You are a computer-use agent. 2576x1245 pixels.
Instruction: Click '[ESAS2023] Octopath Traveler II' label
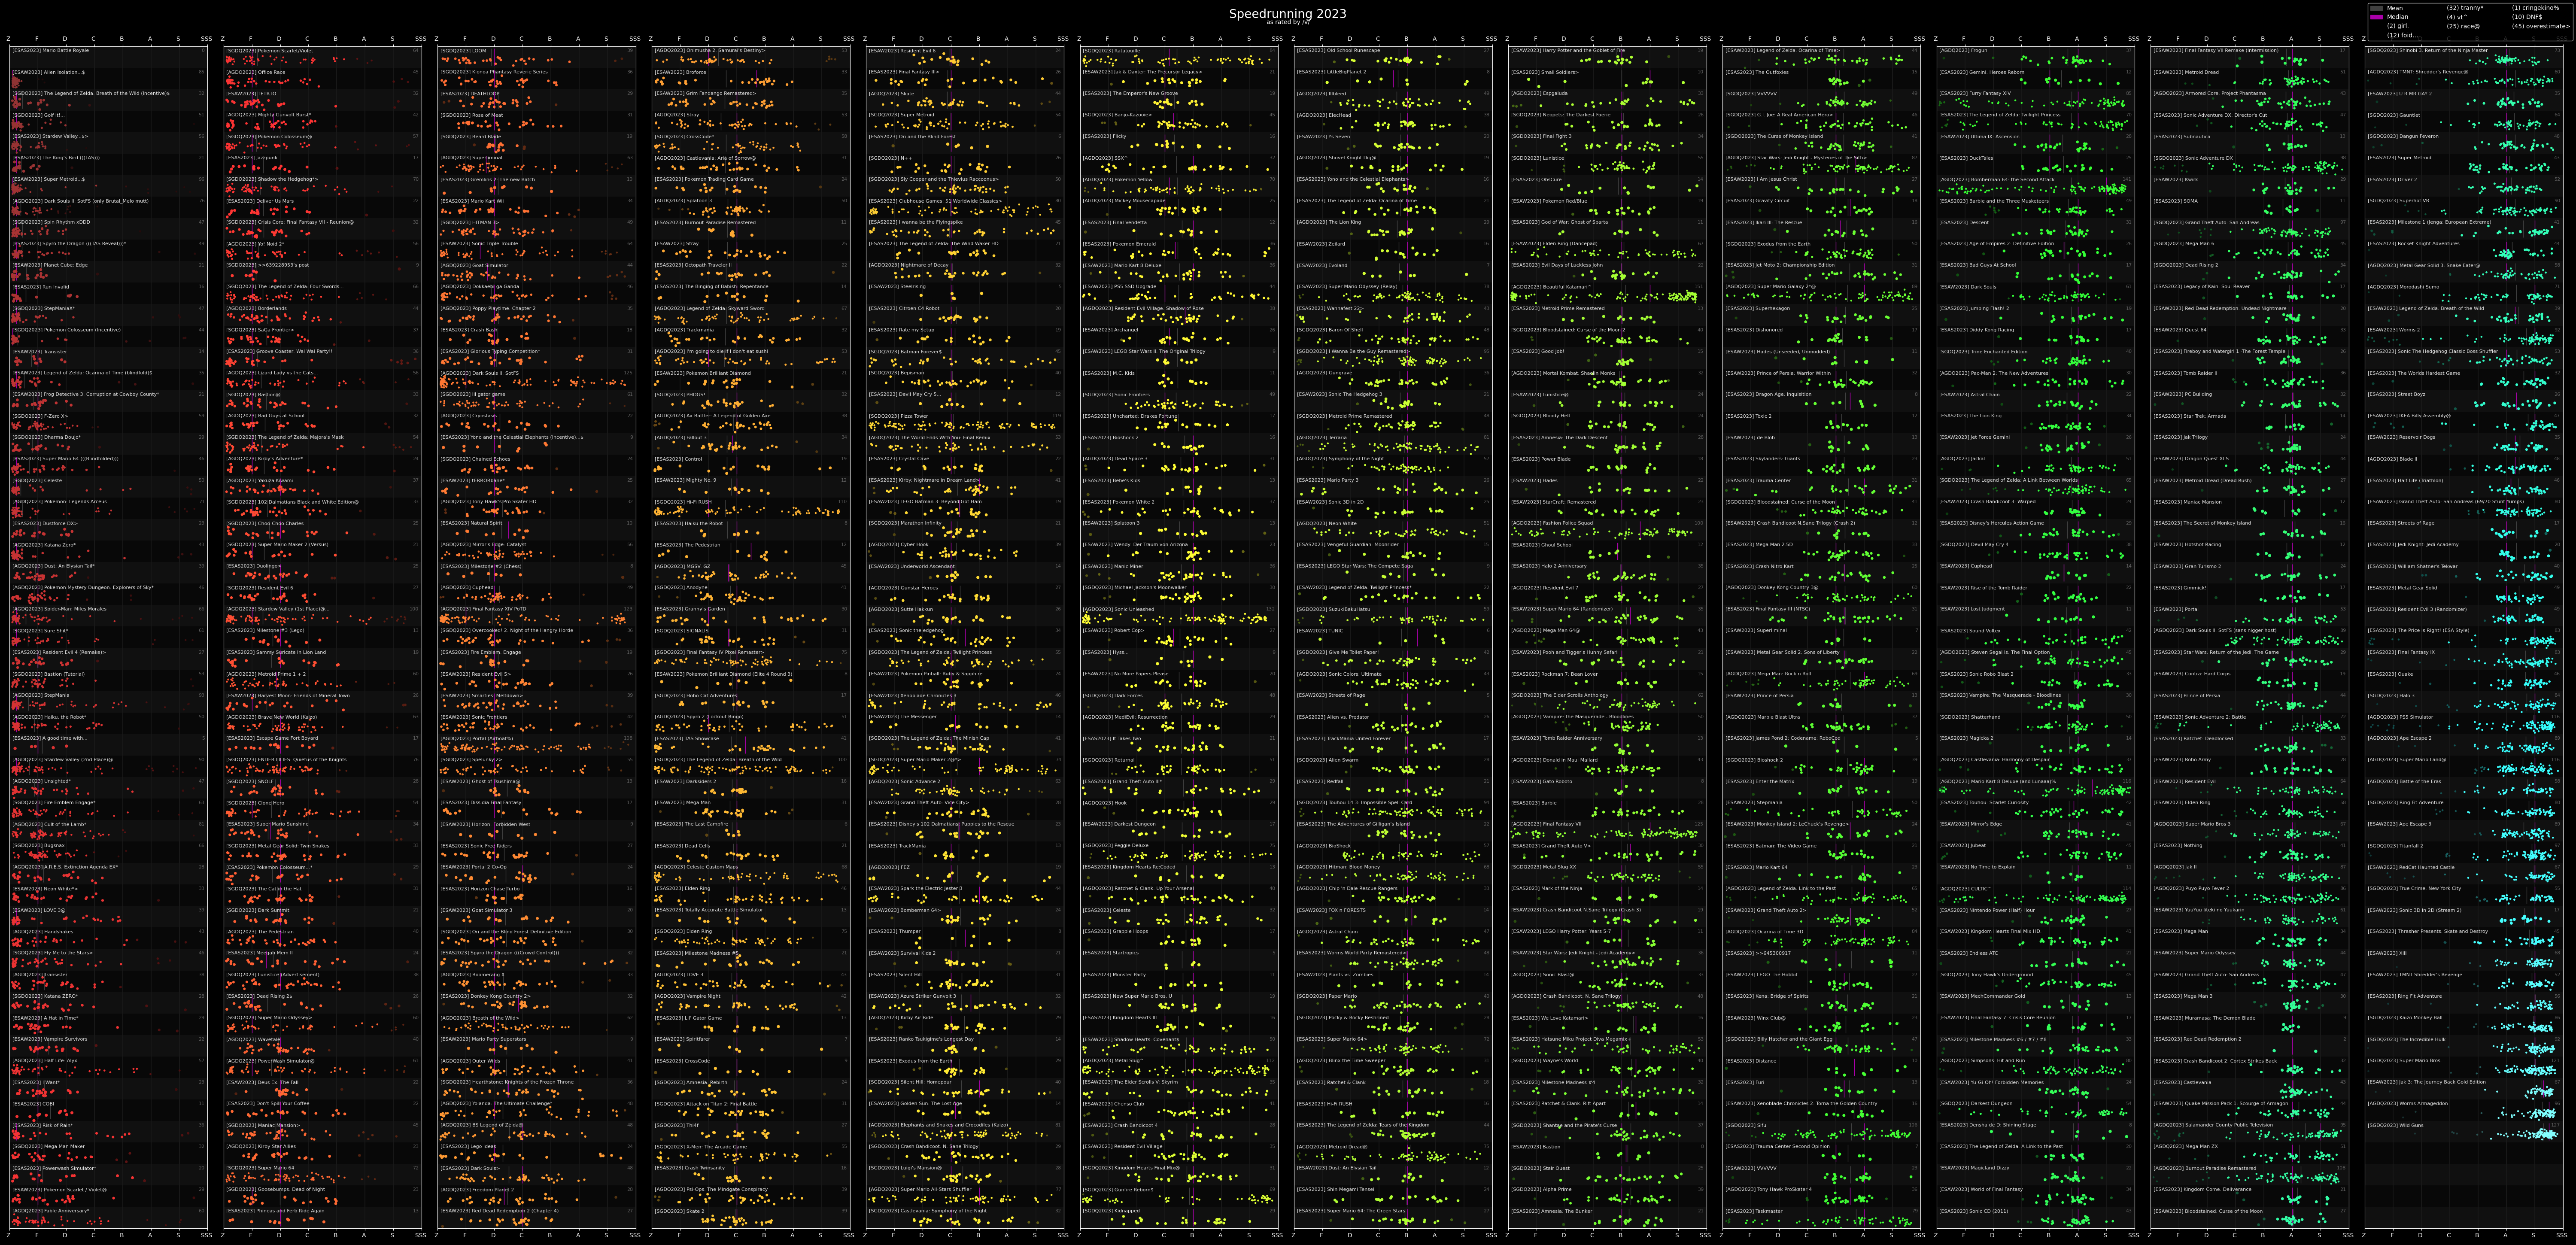point(693,265)
